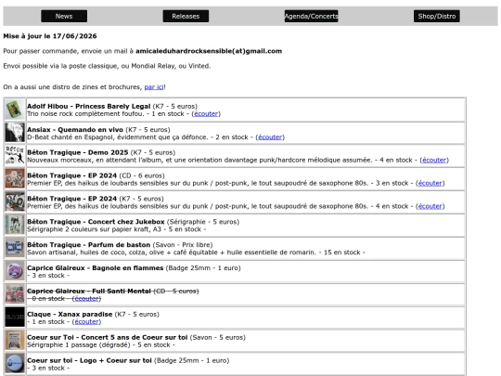Select the struck-through "Caprice Glaireux - Full Santi Mental"
501x376 pixels.
(x=89, y=291)
